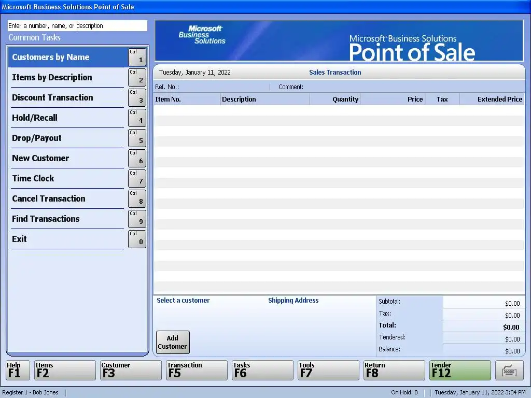The image size is (531, 398).
Task: Click the Add Customer button
Action: pos(173,342)
